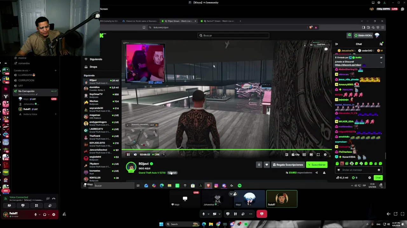Enable picture-in-picture in Kick player
The width and height of the screenshot is (407, 228).
coord(286,155)
